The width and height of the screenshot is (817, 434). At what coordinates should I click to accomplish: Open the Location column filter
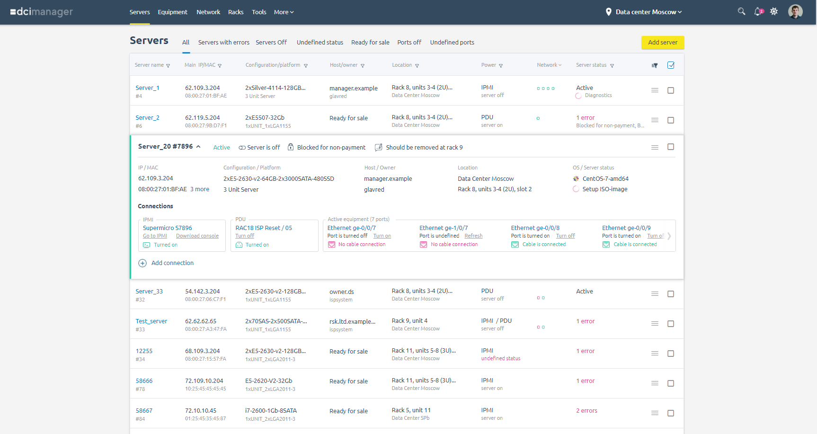[417, 66]
